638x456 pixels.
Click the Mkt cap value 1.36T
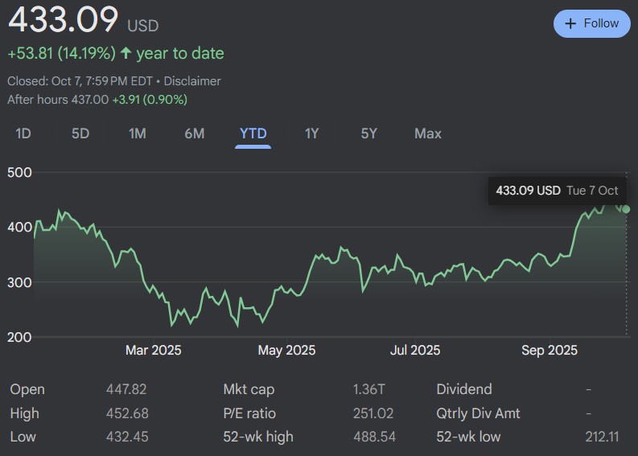(x=369, y=389)
